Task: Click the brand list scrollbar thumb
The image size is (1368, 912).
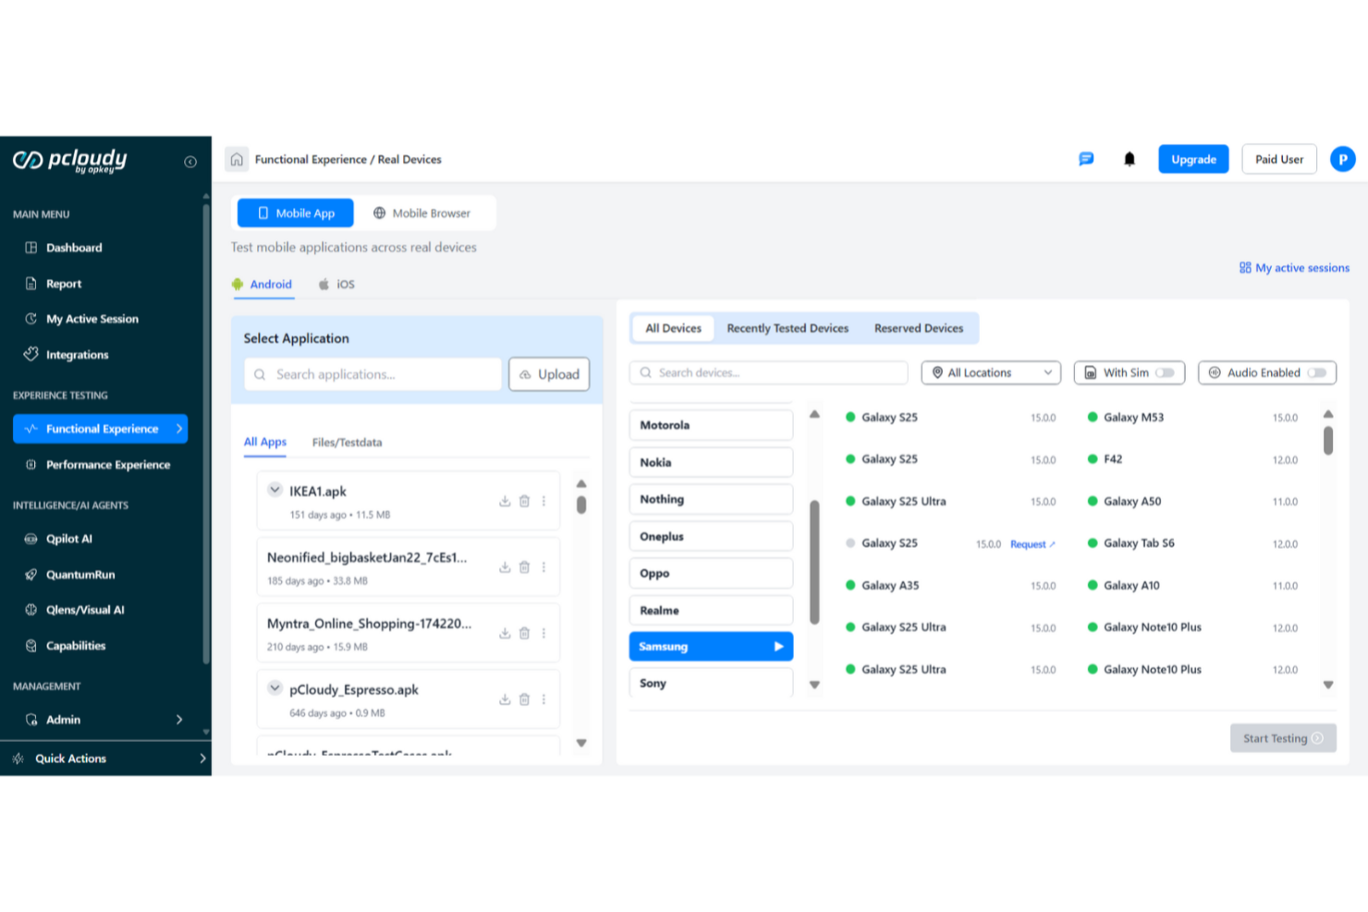Action: coord(814,562)
